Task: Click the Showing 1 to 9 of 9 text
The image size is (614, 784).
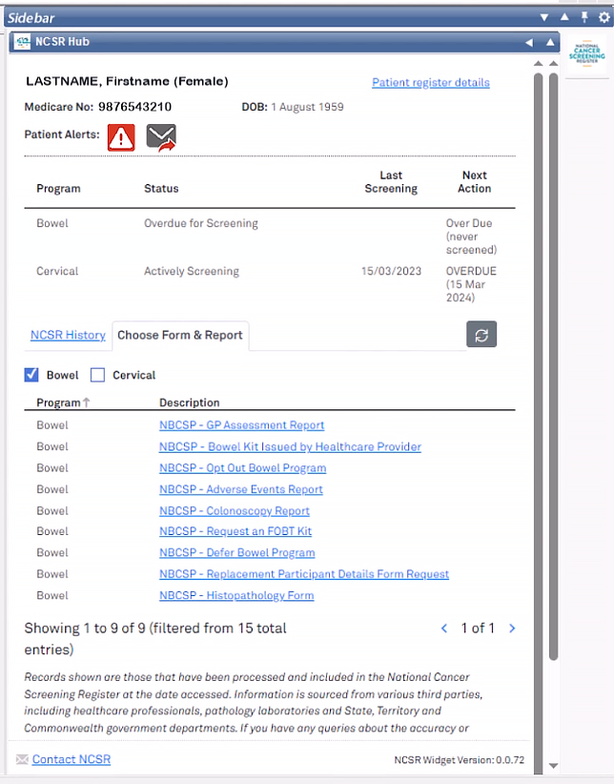Action: coord(155,638)
